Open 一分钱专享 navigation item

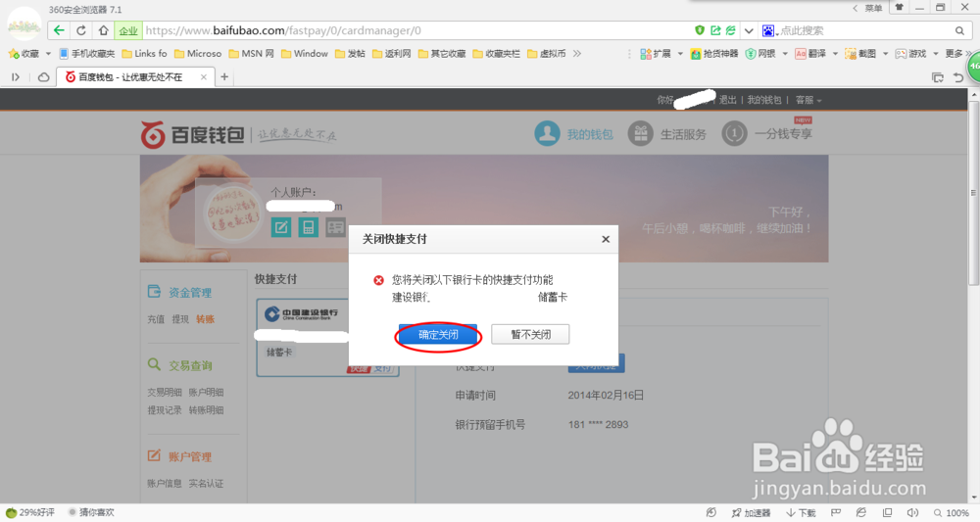[767, 133]
